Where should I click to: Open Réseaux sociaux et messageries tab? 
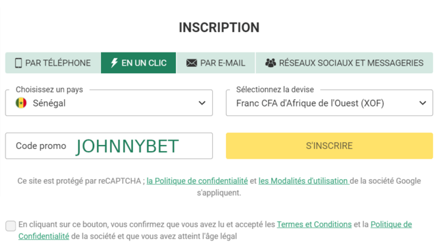tap(344, 63)
